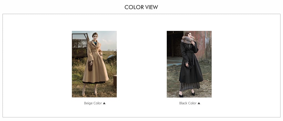Click the beige shoes in left photo
The width and height of the screenshot is (283, 121).
tap(89, 94)
